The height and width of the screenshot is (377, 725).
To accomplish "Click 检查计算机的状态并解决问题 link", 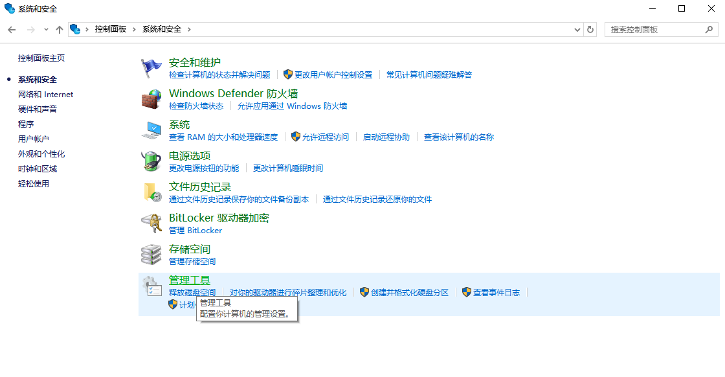I will [x=219, y=75].
